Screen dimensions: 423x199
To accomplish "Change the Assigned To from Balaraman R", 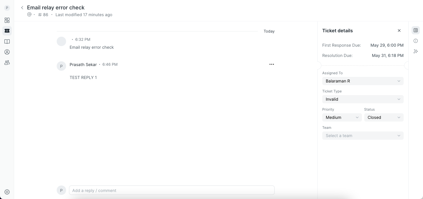I will [x=363, y=81].
